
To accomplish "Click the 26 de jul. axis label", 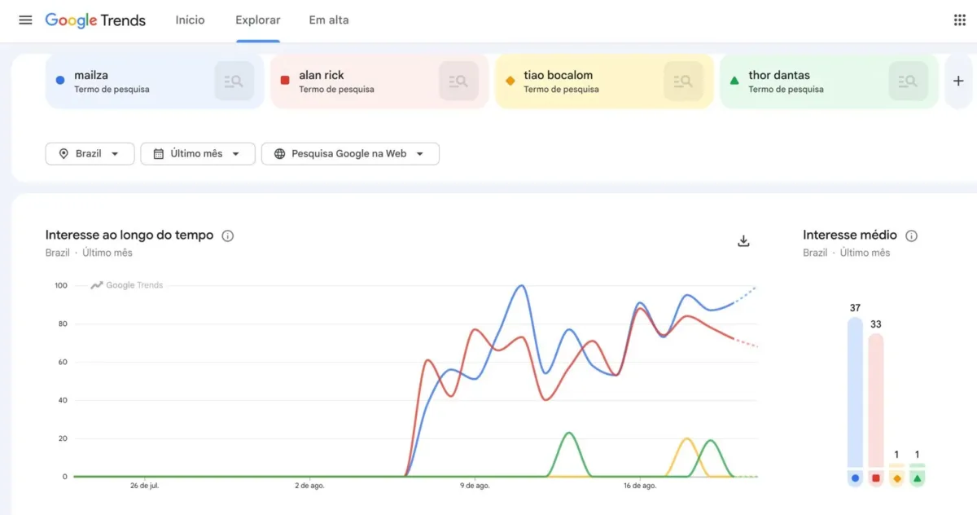I will [144, 486].
